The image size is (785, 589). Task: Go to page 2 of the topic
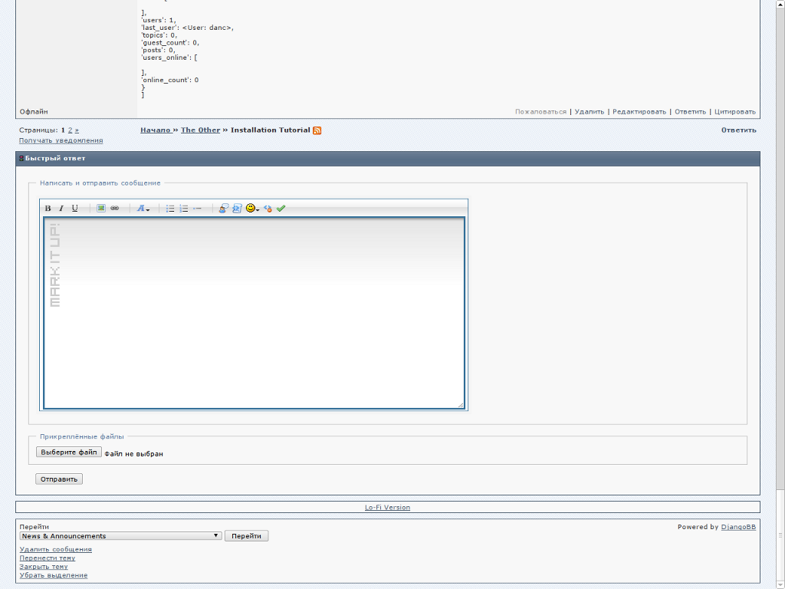point(70,130)
